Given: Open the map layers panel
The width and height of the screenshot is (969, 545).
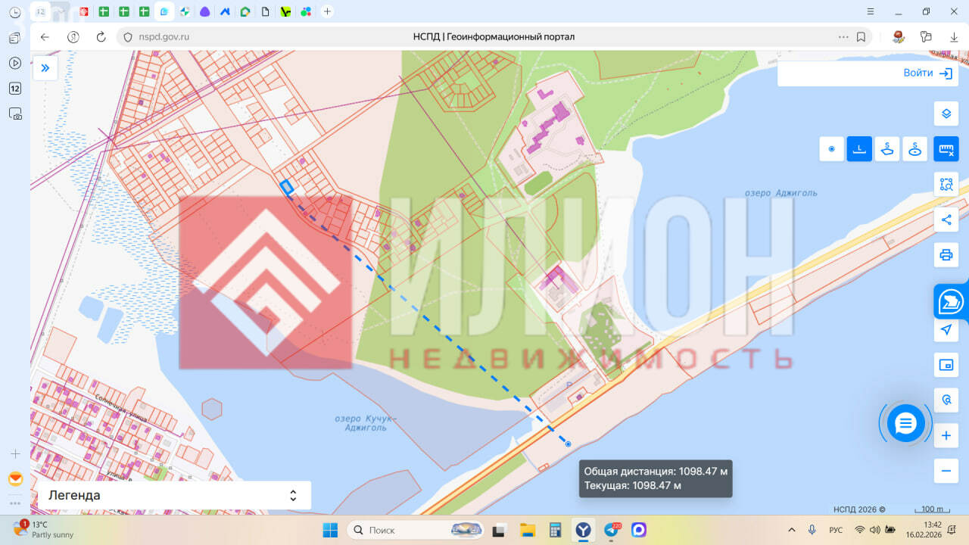Looking at the screenshot, I should [x=946, y=114].
